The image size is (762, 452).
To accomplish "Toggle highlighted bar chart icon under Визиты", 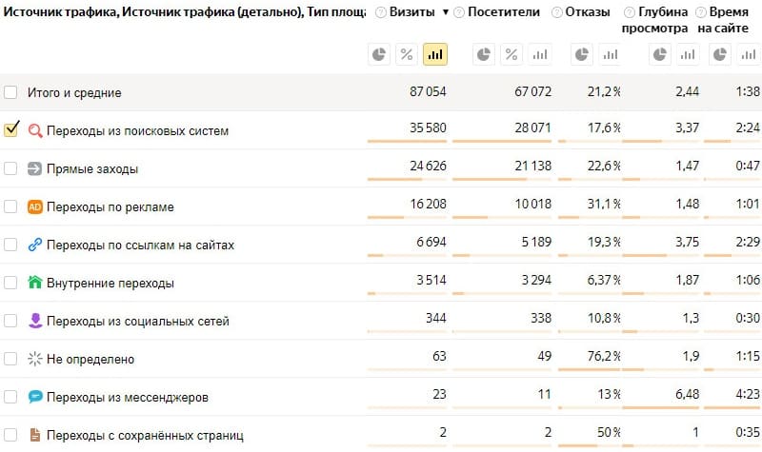I will click(435, 54).
